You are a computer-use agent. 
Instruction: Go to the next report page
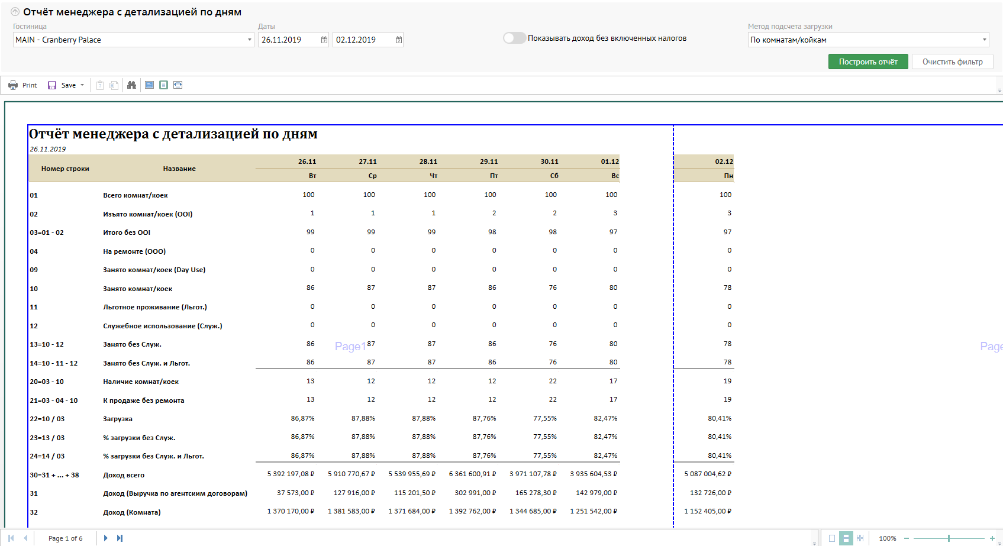click(x=105, y=538)
